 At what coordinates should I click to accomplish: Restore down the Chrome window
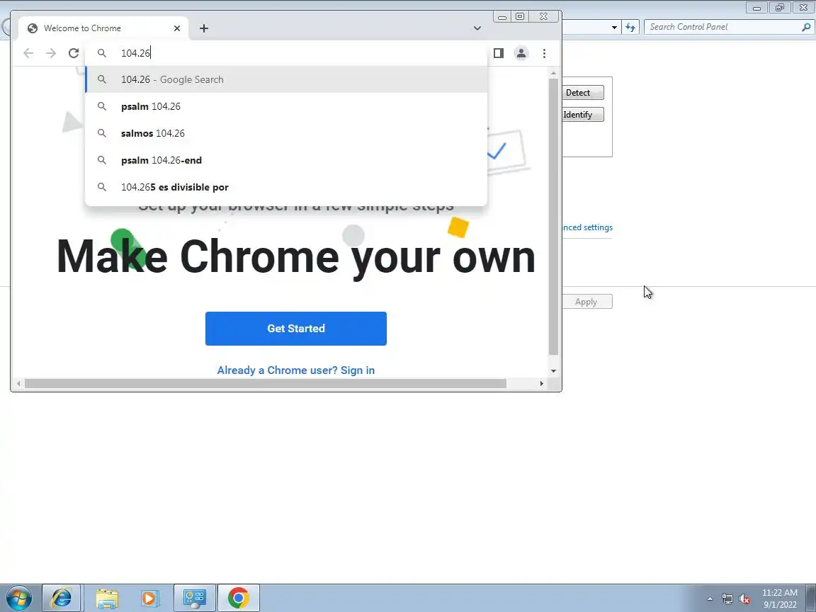tap(519, 17)
